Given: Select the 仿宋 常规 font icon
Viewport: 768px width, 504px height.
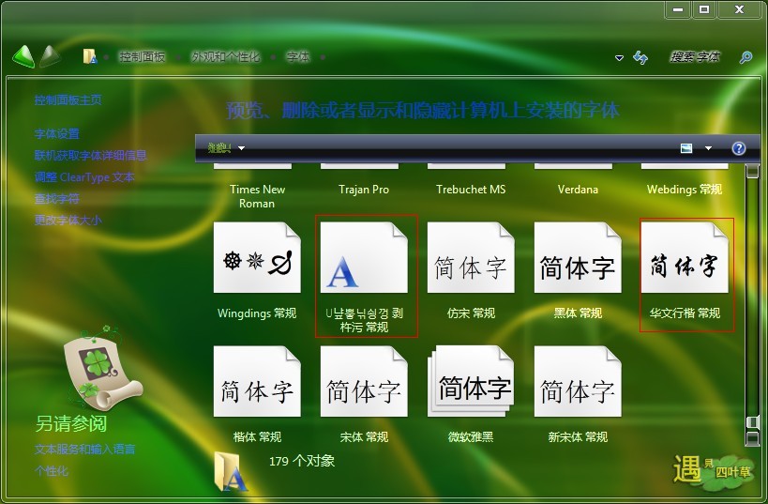Looking at the screenshot, I should pyautogui.click(x=471, y=257).
